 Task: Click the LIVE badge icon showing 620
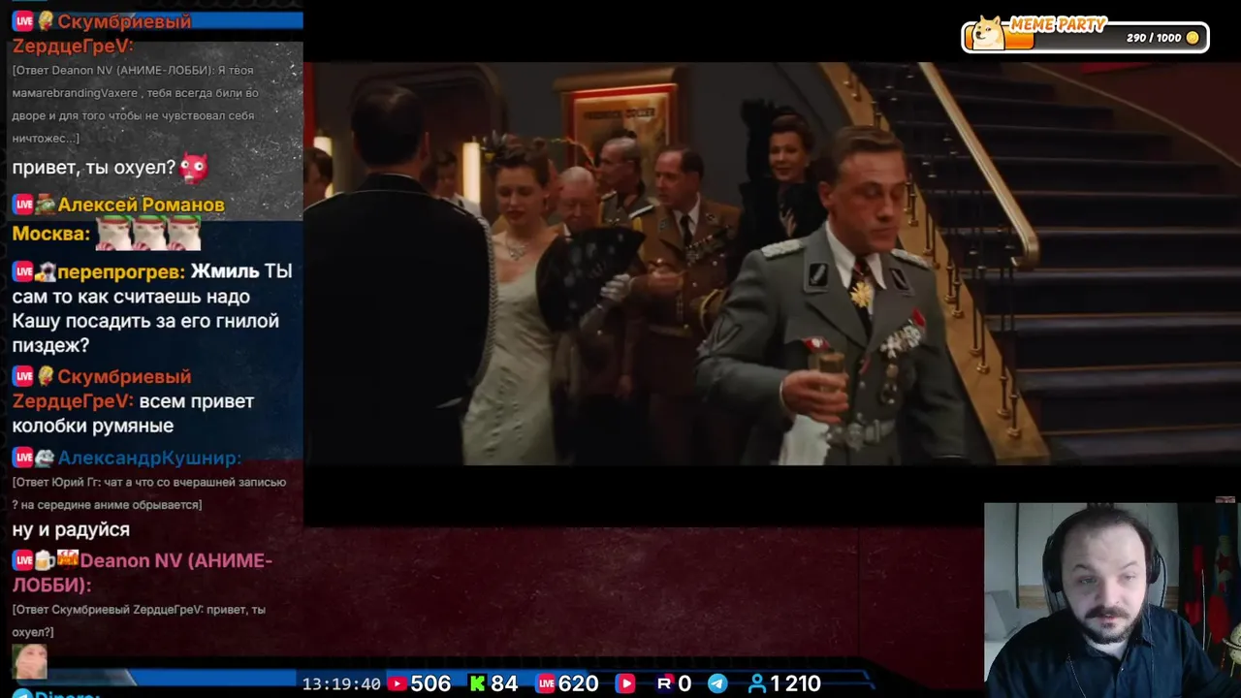[x=545, y=683]
